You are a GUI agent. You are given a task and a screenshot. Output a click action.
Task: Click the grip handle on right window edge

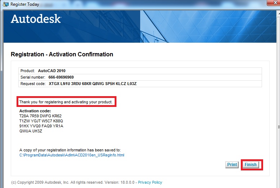278,127
